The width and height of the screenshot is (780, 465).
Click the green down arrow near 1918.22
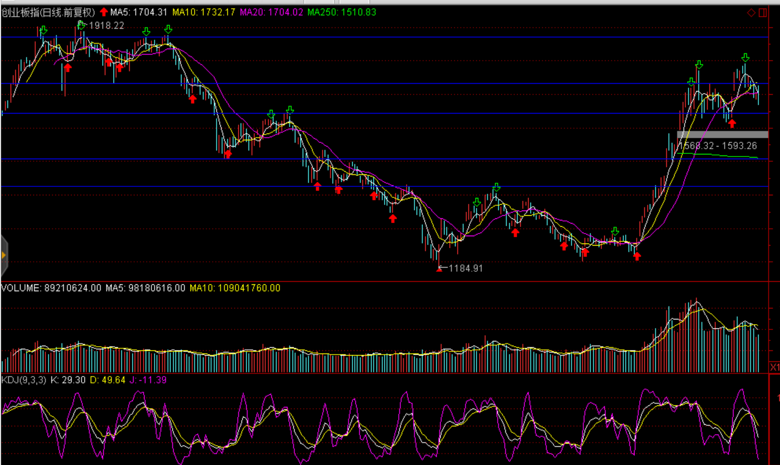coord(81,25)
